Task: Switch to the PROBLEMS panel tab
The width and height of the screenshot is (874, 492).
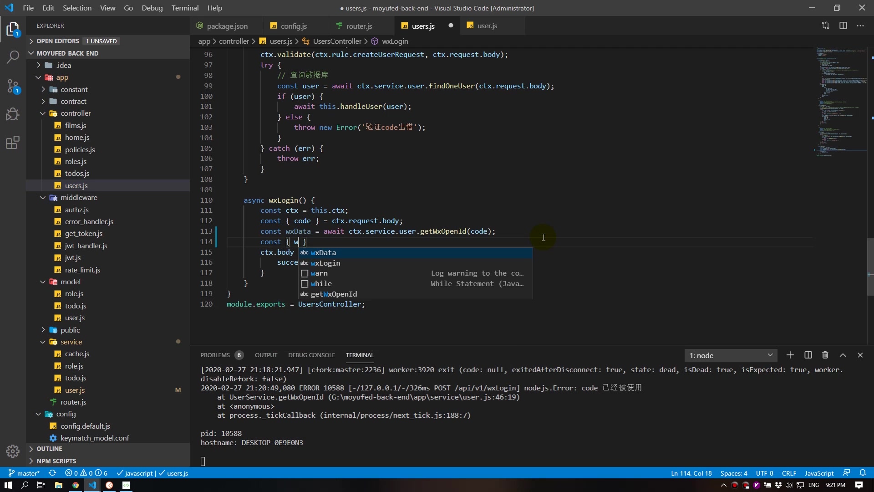Action: (x=215, y=355)
